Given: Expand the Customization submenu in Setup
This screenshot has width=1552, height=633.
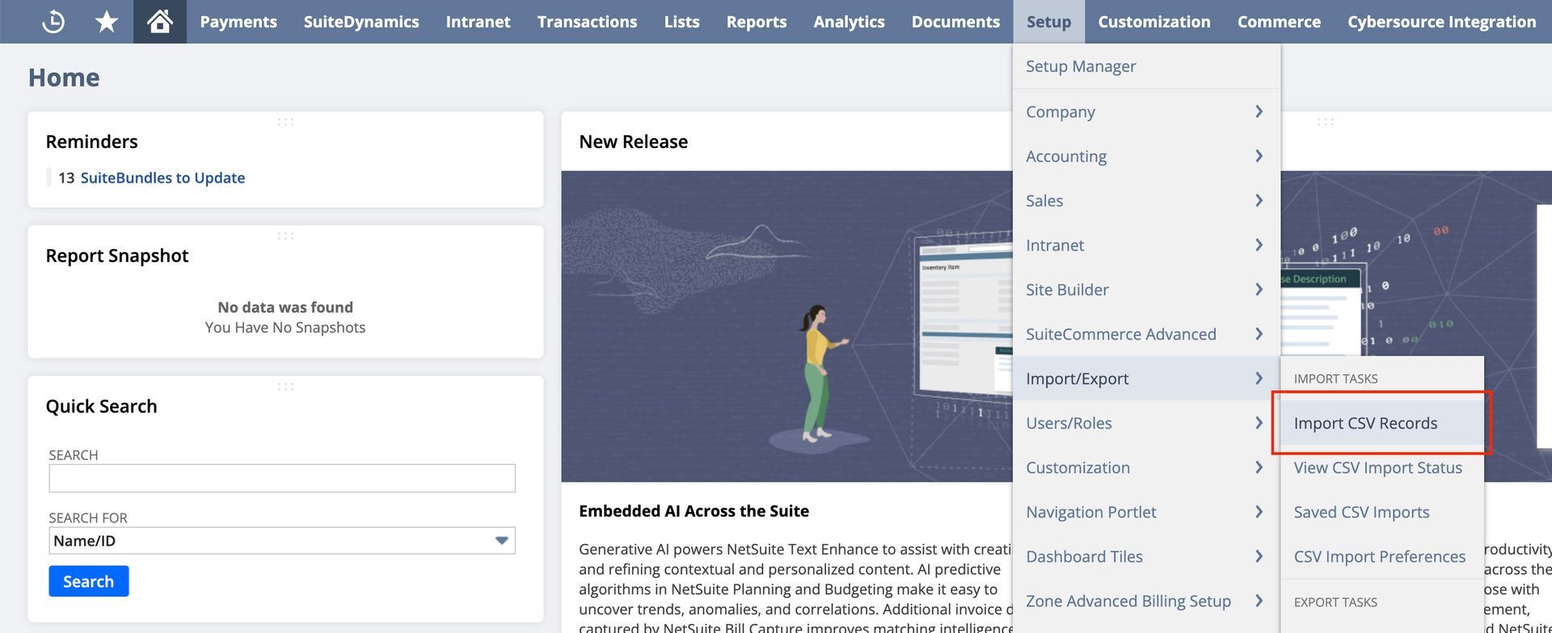Looking at the screenshot, I should click(x=1146, y=467).
